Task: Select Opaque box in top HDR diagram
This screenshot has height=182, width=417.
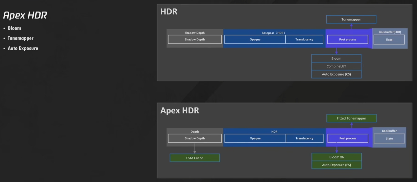Action: click(x=255, y=39)
